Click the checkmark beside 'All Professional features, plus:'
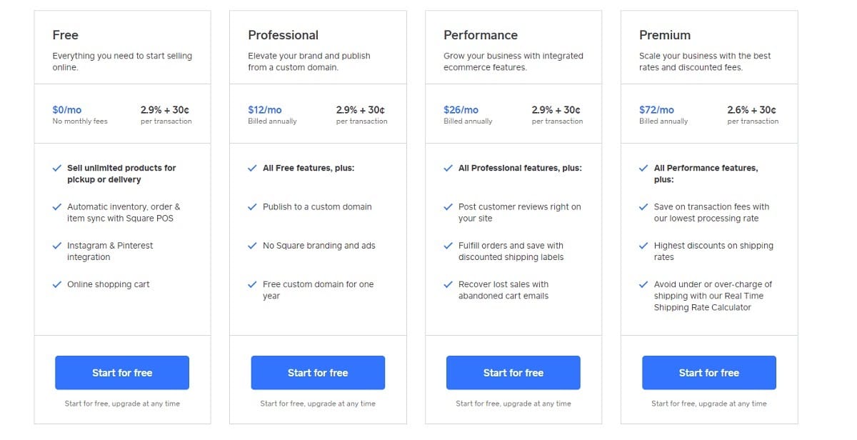Image resolution: width=857 pixels, height=440 pixels. click(448, 169)
